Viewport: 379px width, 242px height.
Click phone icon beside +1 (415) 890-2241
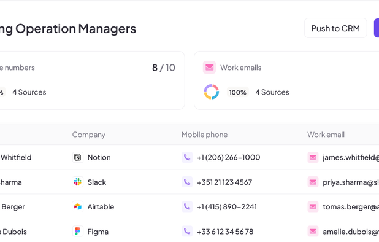coord(187,206)
